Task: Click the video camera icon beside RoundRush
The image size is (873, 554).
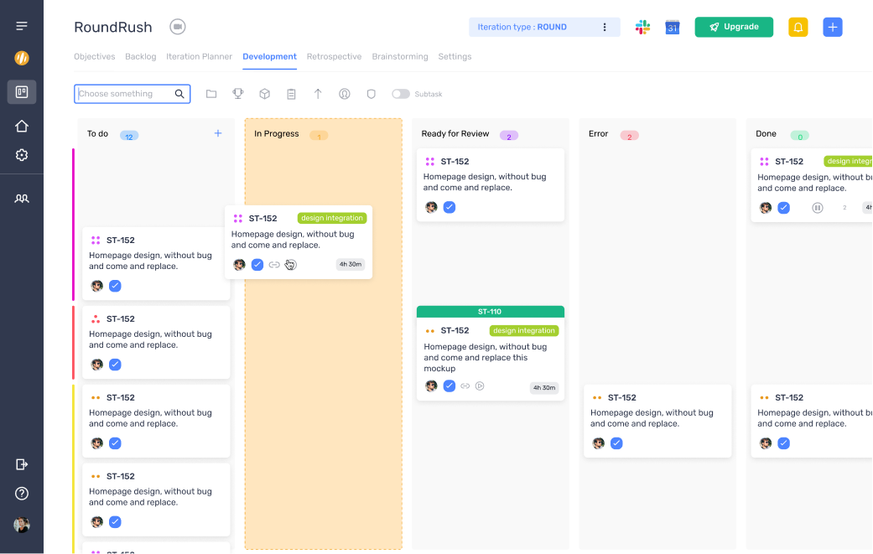Action: pyautogui.click(x=177, y=27)
